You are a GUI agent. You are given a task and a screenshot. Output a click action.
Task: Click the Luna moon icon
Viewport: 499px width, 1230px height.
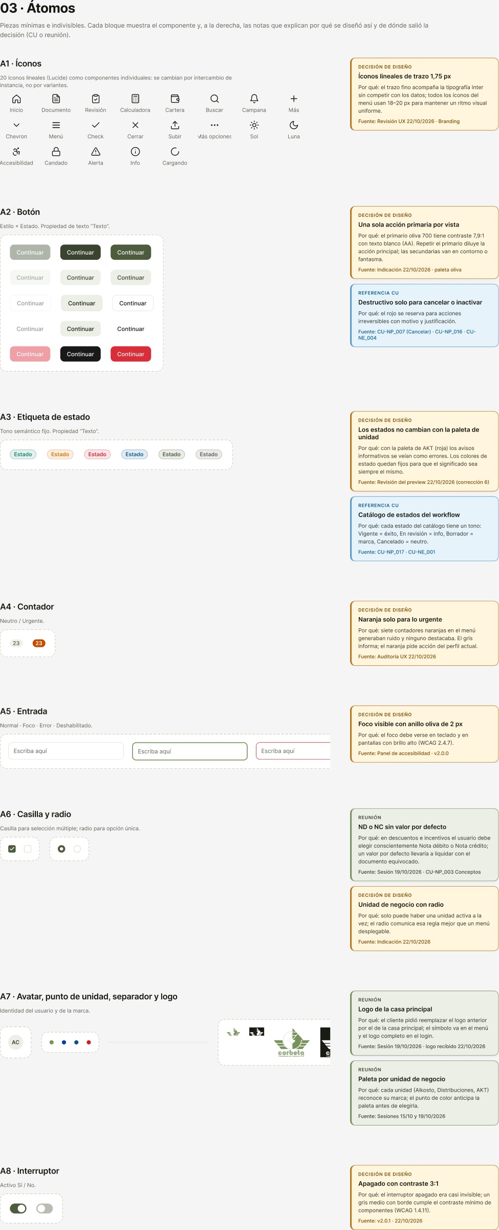[x=294, y=125]
